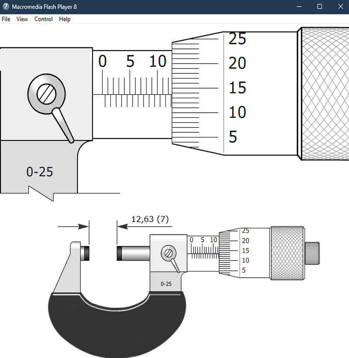The width and height of the screenshot is (349, 358).
Task: Click the micrometer spindle rod
Action: coord(133,253)
